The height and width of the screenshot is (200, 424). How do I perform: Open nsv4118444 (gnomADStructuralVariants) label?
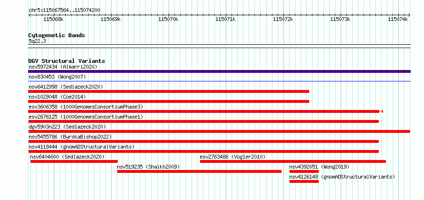pyautogui.click(x=81, y=147)
